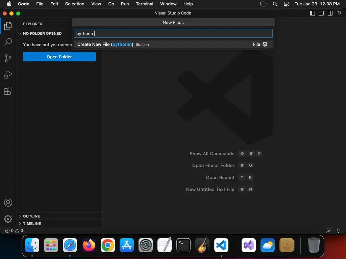Open Trash from the Dock

pyautogui.click(x=314, y=245)
